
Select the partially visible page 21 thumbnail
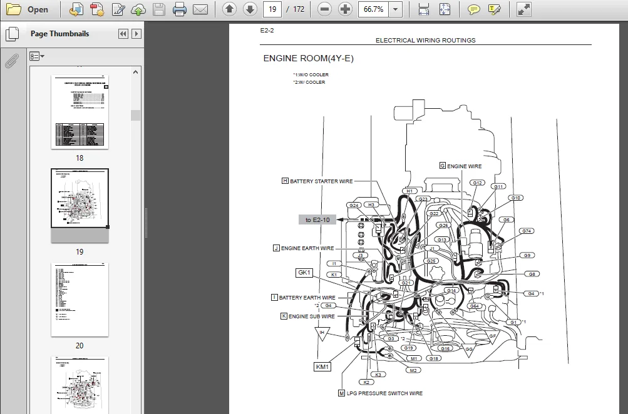click(x=80, y=385)
